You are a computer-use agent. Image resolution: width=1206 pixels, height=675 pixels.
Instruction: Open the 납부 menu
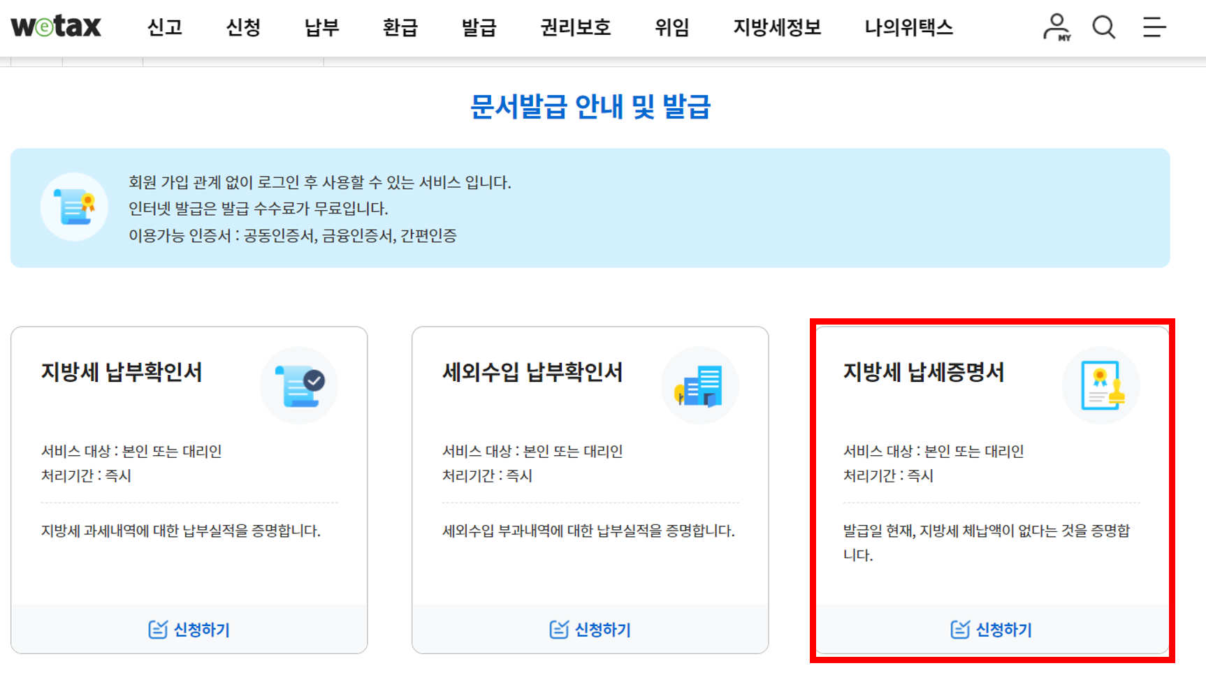(321, 27)
